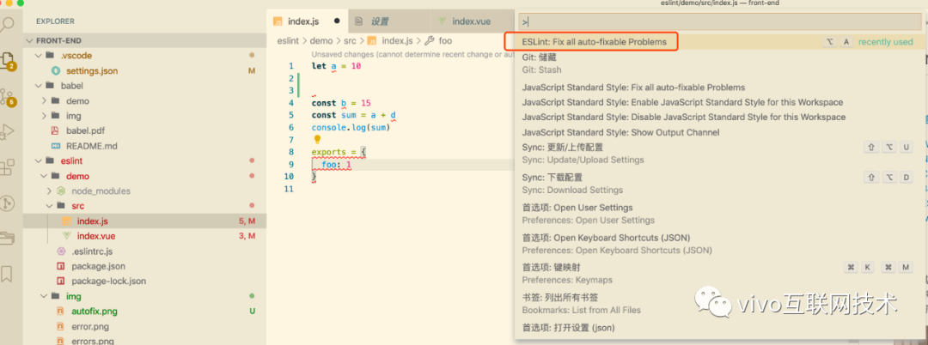Run ESLint: Fix all auto-fixable Problems

721,42
